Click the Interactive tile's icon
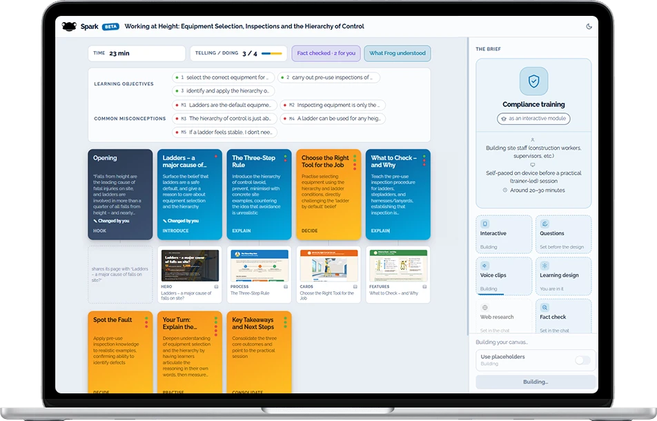The image size is (657, 421). [x=484, y=224]
